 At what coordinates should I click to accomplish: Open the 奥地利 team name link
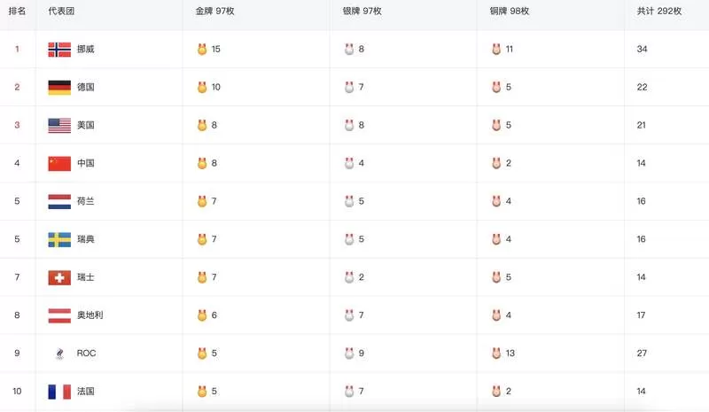coord(90,315)
